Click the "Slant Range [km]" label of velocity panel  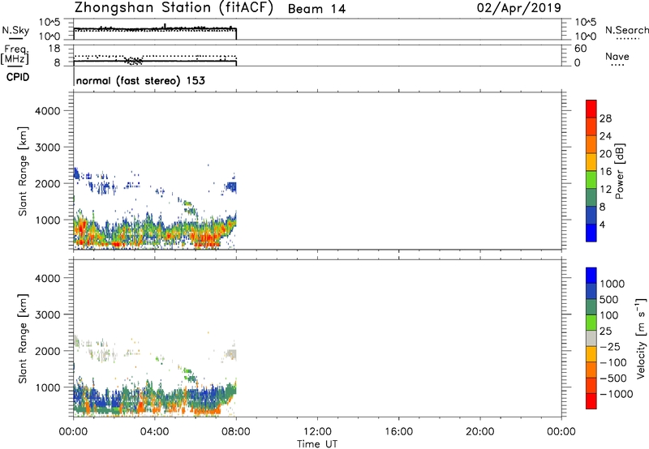pos(23,339)
